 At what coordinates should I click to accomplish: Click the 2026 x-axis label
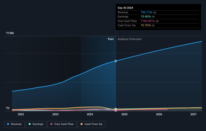159,114
